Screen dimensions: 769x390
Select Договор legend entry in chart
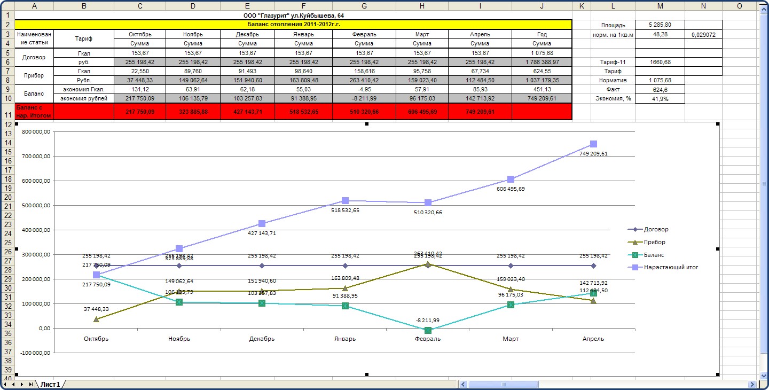648,229
